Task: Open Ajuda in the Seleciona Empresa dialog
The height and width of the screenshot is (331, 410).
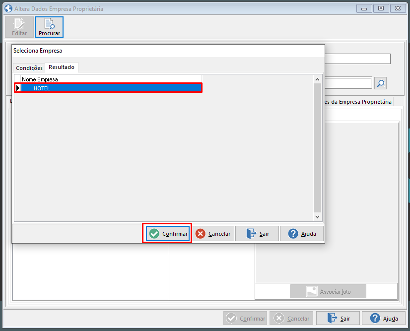Action: pyautogui.click(x=302, y=233)
